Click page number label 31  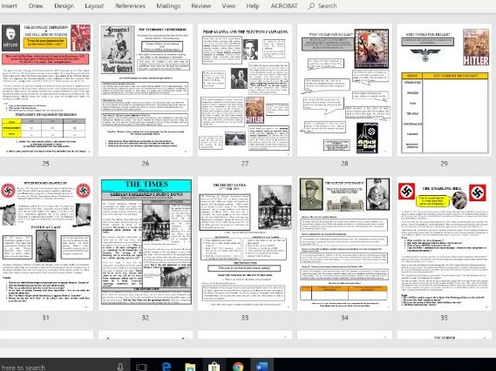point(46,318)
